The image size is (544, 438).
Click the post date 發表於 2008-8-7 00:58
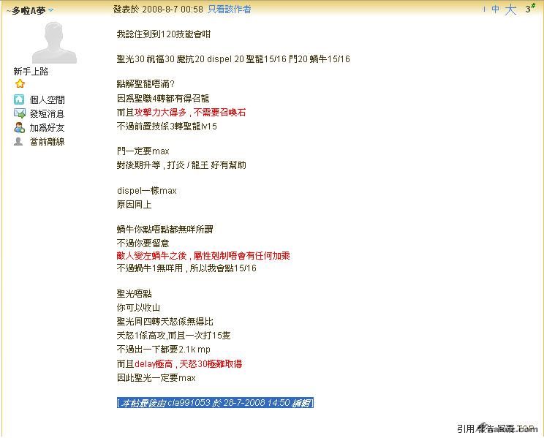[158, 10]
